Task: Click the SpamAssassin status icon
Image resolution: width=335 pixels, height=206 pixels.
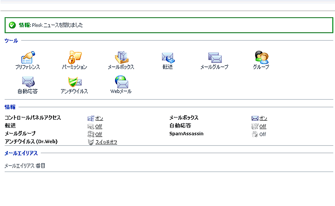Action: click(x=255, y=134)
